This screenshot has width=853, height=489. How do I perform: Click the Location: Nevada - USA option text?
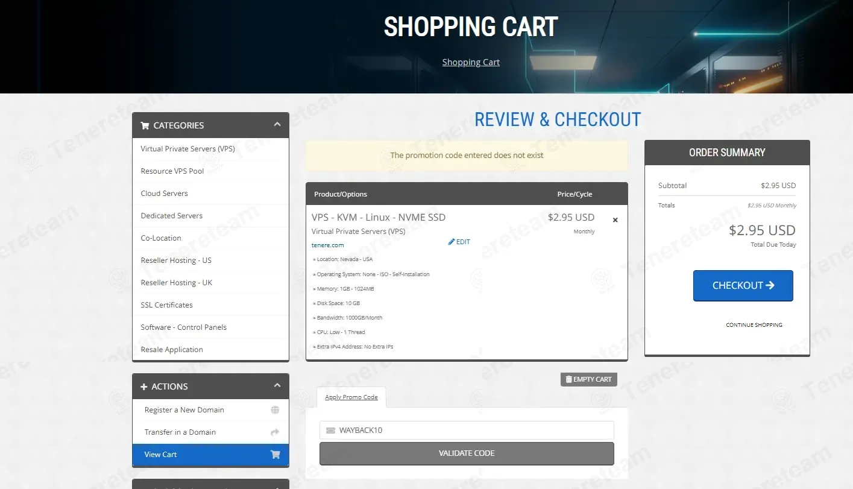click(x=343, y=259)
